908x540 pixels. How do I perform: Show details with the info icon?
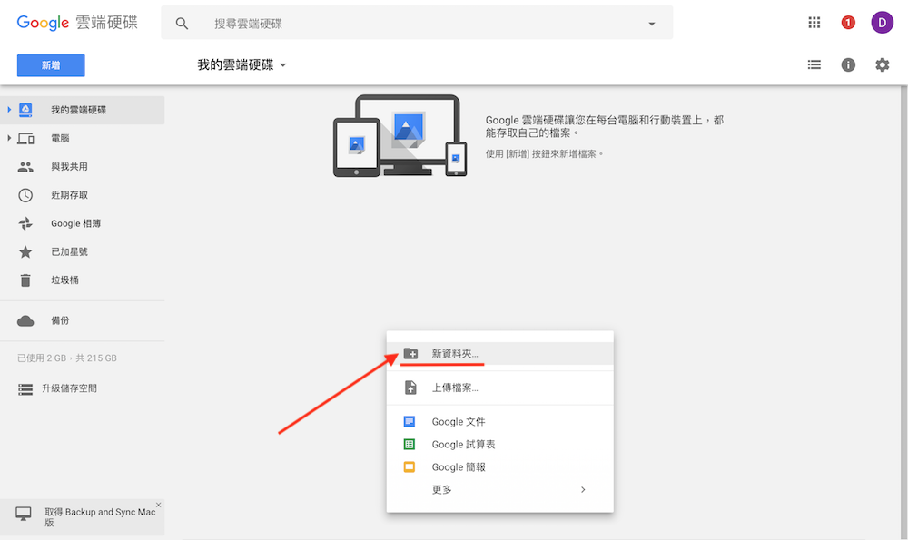tap(848, 64)
